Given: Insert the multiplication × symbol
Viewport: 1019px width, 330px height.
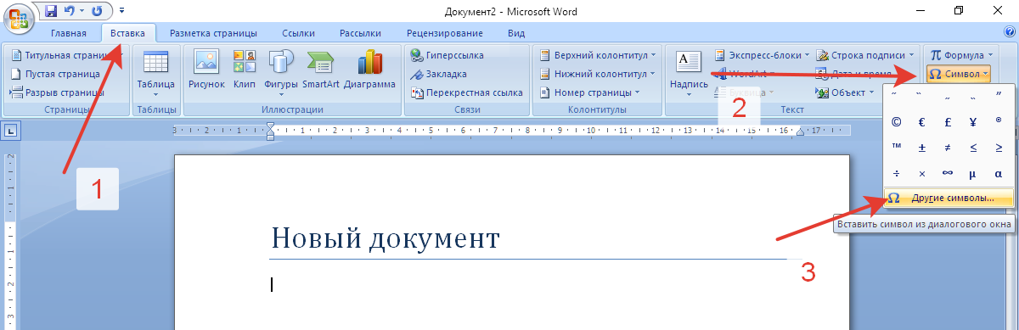Looking at the screenshot, I should 921,173.
